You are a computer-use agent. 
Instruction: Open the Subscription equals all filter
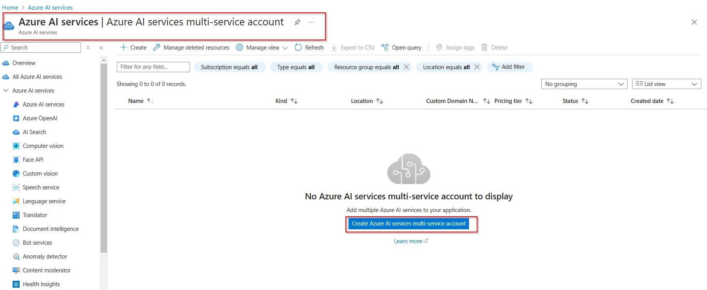click(230, 67)
